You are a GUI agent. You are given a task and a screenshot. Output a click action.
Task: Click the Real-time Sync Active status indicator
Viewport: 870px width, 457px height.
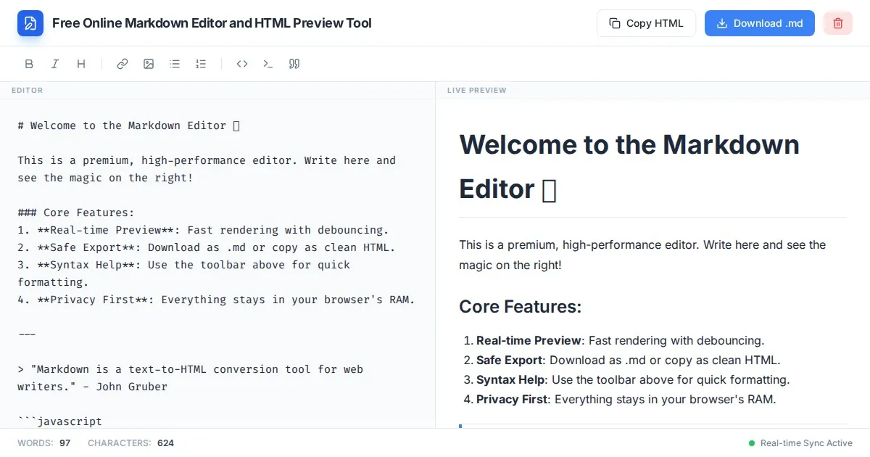click(800, 443)
